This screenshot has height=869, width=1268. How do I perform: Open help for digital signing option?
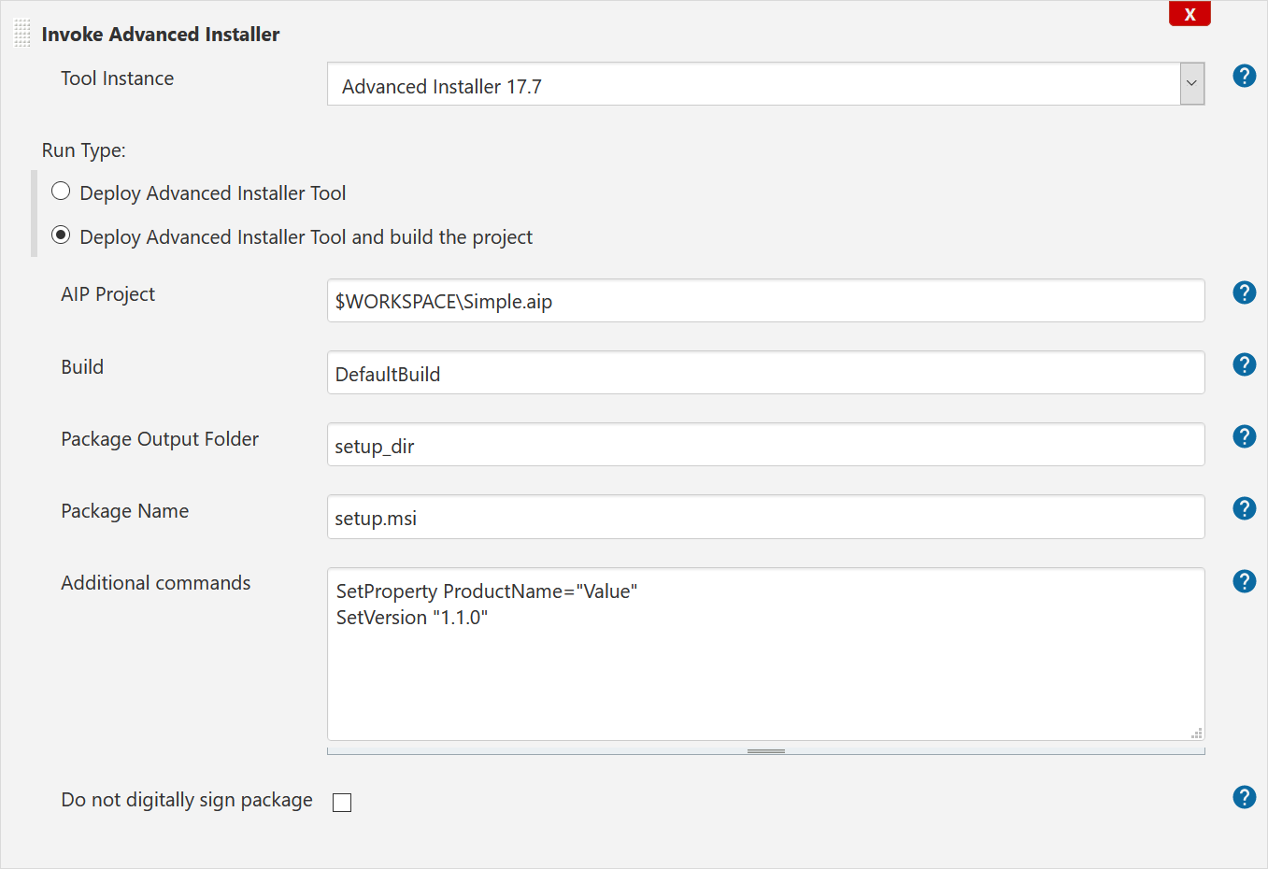(1244, 797)
